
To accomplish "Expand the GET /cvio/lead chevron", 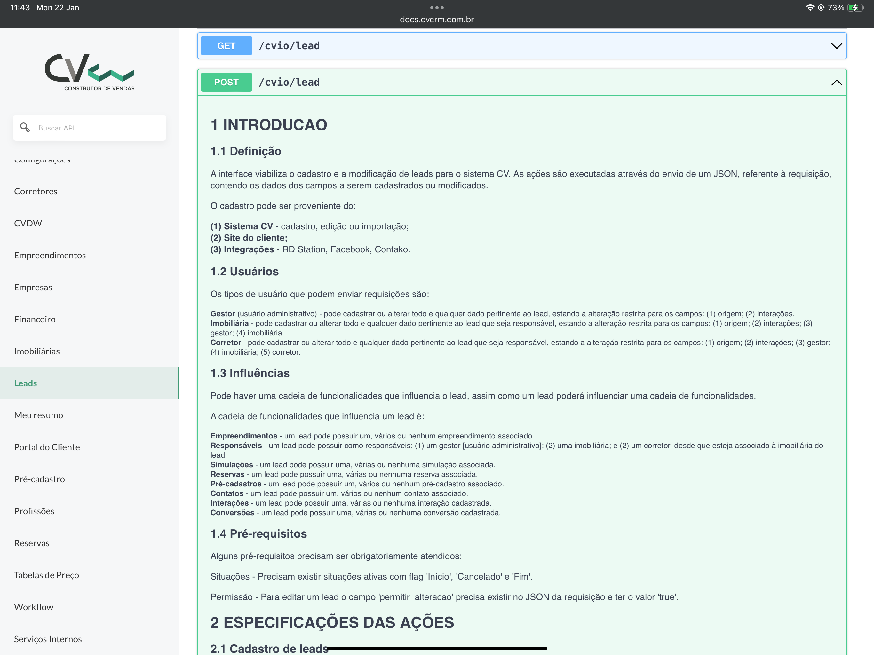I will coord(836,46).
